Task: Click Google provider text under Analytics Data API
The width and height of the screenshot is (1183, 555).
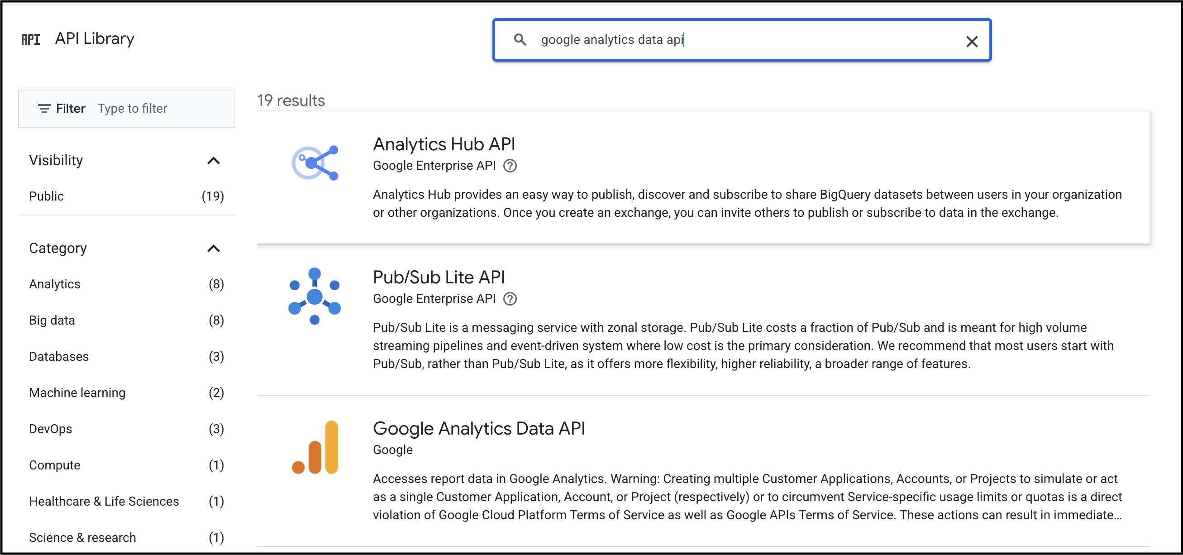Action: click(x=393, y=450)
